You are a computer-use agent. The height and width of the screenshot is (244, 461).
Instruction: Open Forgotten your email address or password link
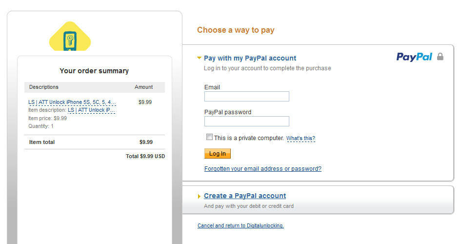tap(262, 169)
